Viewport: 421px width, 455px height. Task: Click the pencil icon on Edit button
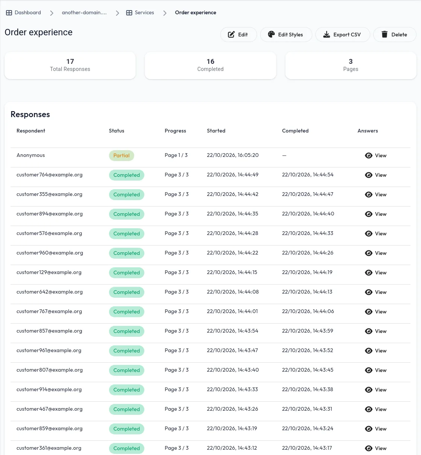[231, 35]
